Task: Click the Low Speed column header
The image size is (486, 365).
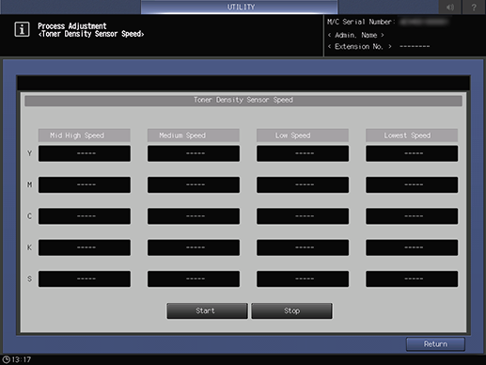Action: 303,135
